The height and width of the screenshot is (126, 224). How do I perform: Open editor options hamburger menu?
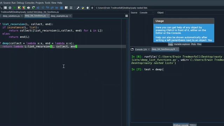[x=127, y=16]
